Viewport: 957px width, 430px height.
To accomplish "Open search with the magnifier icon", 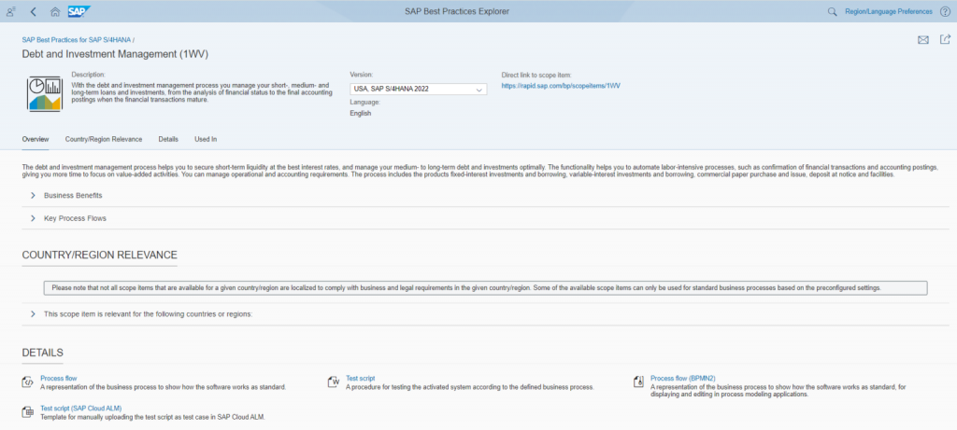I will (832, 11).
